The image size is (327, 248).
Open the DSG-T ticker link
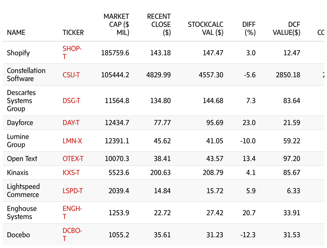click(71, 101)
